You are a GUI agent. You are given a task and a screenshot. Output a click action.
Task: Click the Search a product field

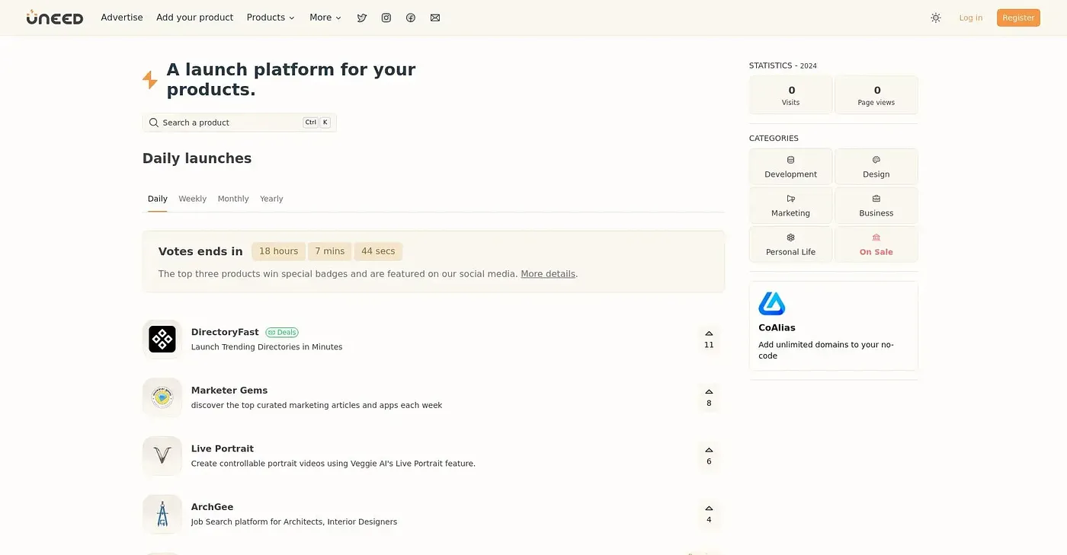point(239,123)
